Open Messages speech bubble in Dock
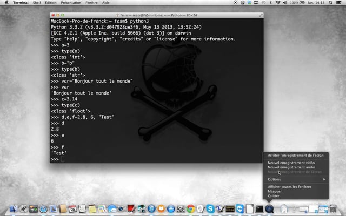346x216 pixels. [112, 208]
